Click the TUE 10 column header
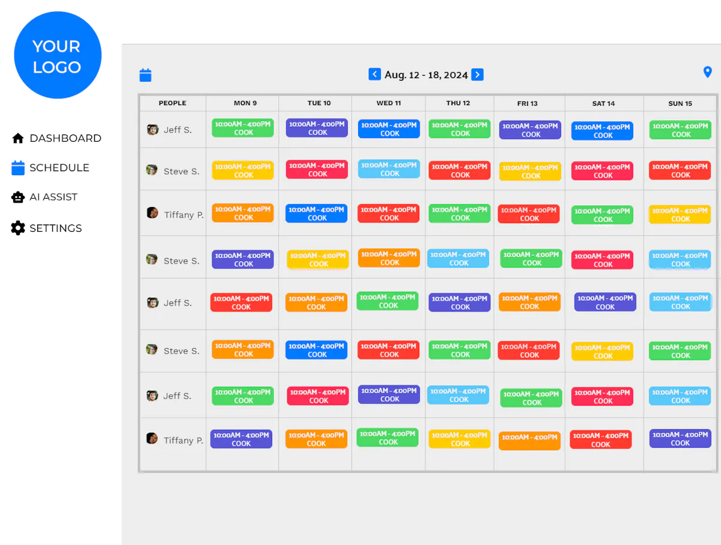This screenshot has width=721, height=545. 319,103
